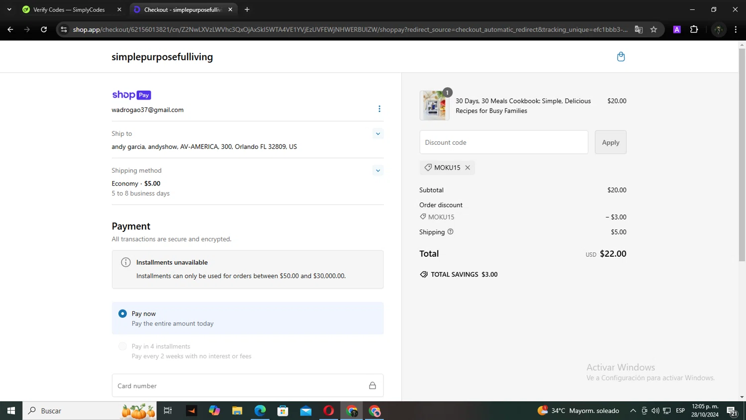The height and width of the screenshot is (420, 746).
Task: Click the Card number field
Action: tap(248, 386)
